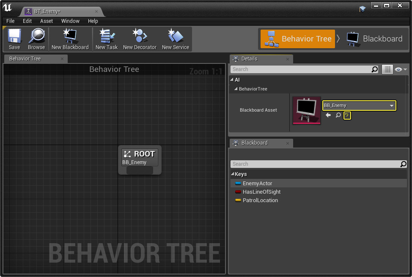Collapse the AI category in Details
Screen dimensions: 412x277
coord(232,80)
